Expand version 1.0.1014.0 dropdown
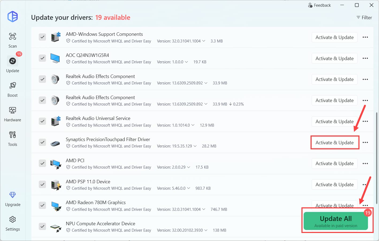379x241 pixels. coord(193,125)
